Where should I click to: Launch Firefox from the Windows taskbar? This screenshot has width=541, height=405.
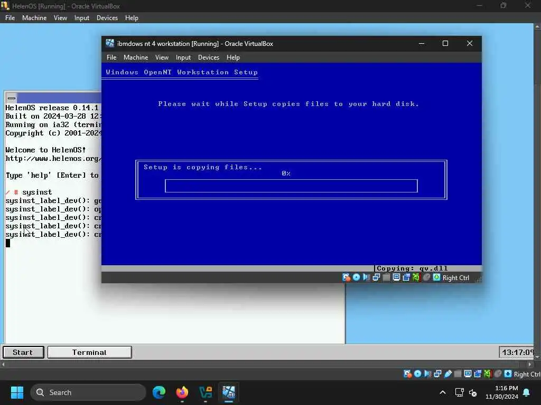click(x=182, y=392)
